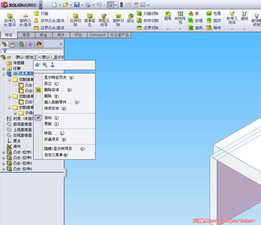261x225 pixels.
Task: Switch to the 评估 evaluate tab
Action: coord(78,35)
